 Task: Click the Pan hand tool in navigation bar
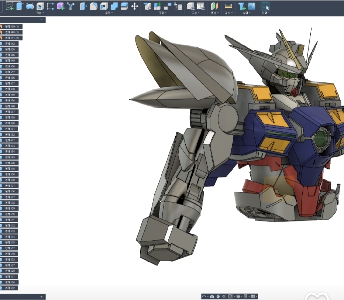pos(218,296)
